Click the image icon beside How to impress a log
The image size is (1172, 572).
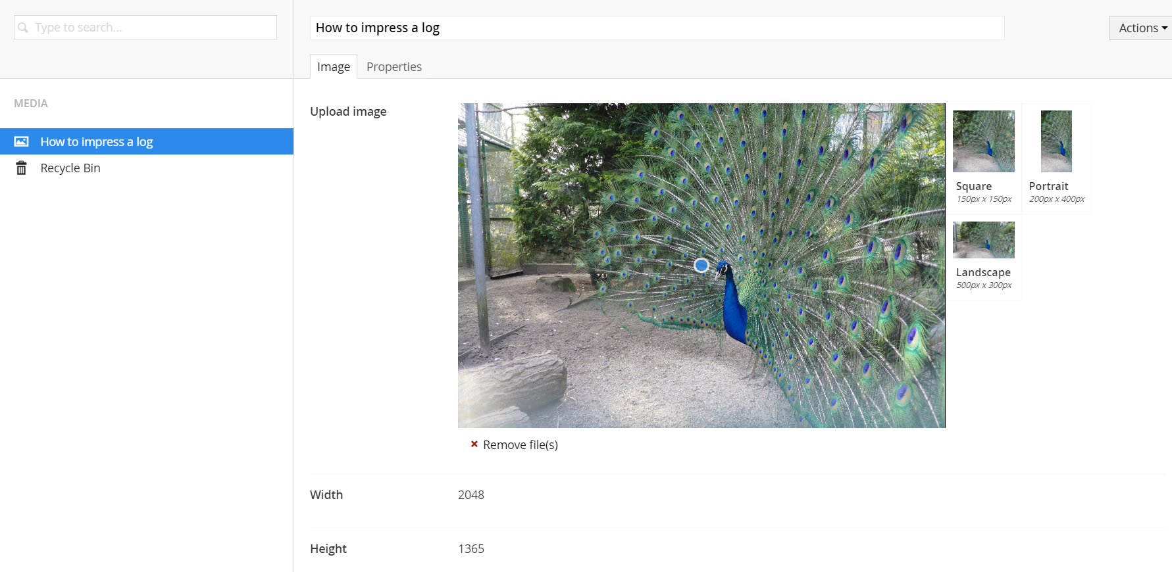[22, 141]
